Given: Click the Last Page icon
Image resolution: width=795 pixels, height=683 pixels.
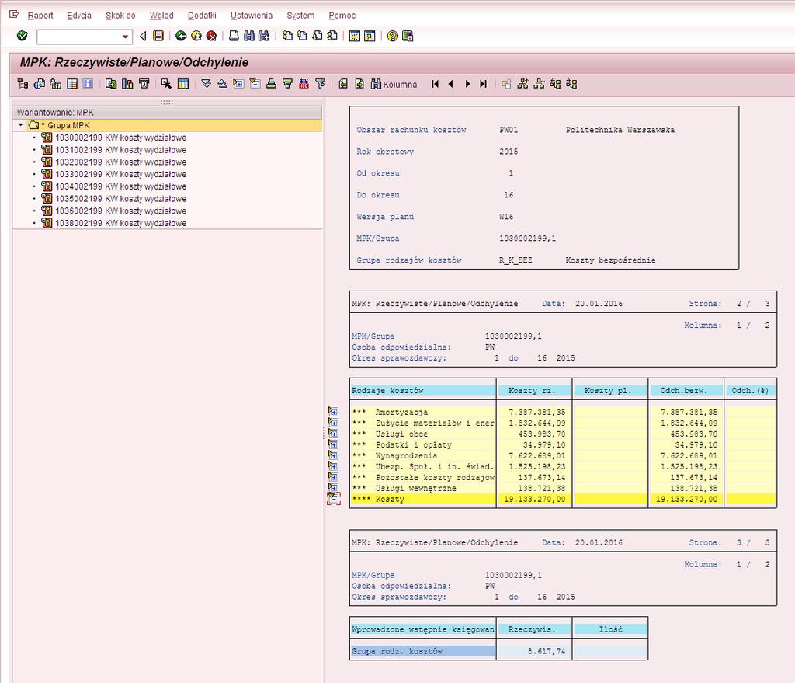Looking at the screenshot, I should coord(332,36).
